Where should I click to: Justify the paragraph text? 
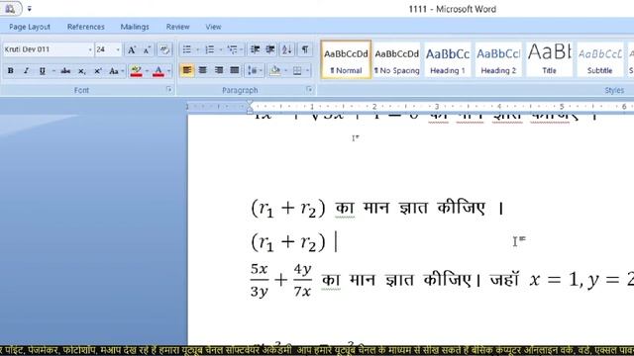pyautogui.click(x=235, y=70)
